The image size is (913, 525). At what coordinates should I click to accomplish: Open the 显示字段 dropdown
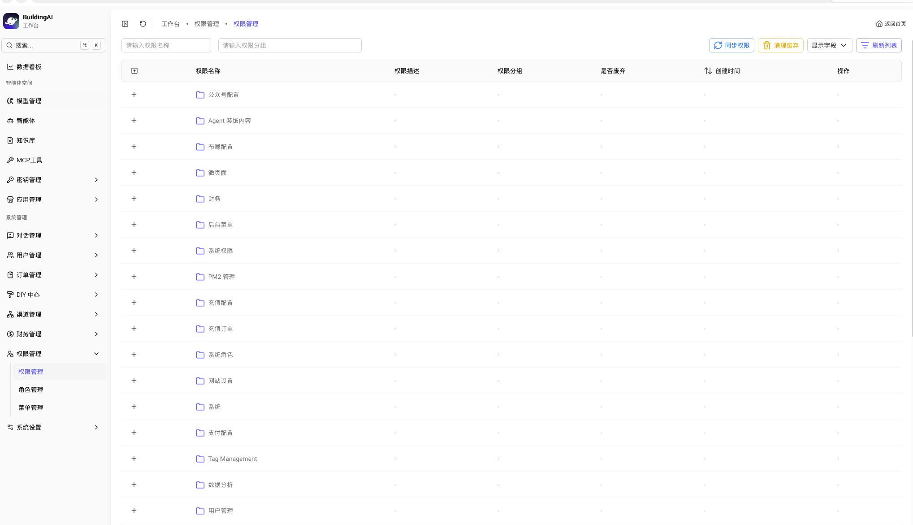829,45
